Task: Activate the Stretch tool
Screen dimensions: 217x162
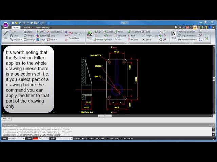Action: (108, 32)
